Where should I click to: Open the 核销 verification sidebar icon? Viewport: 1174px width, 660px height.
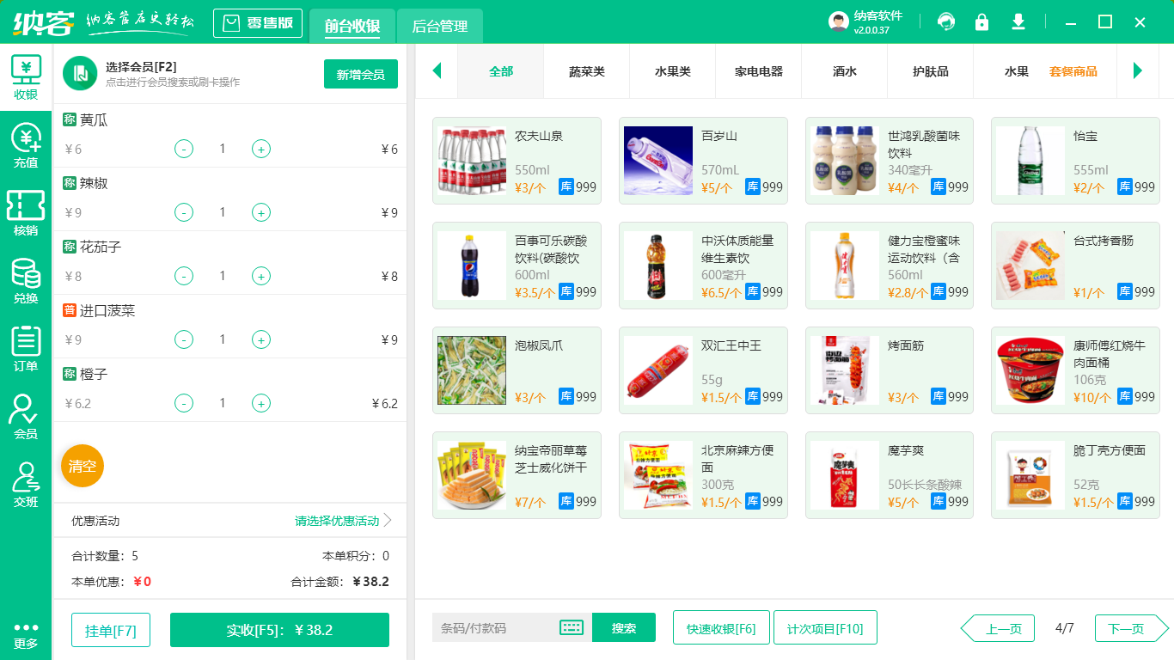click(26, 214)
